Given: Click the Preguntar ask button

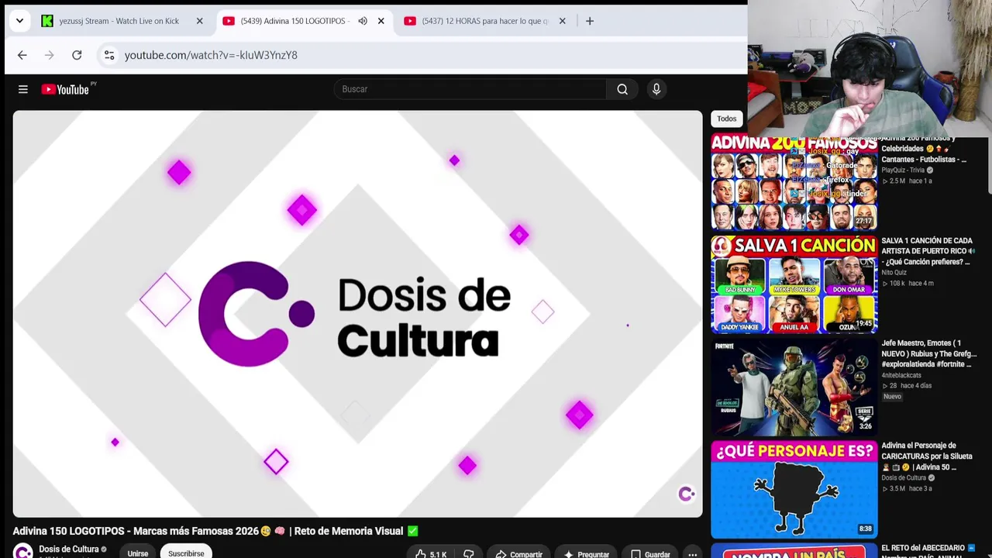Looking at the screenshot, I should click(x=587, y=553).
